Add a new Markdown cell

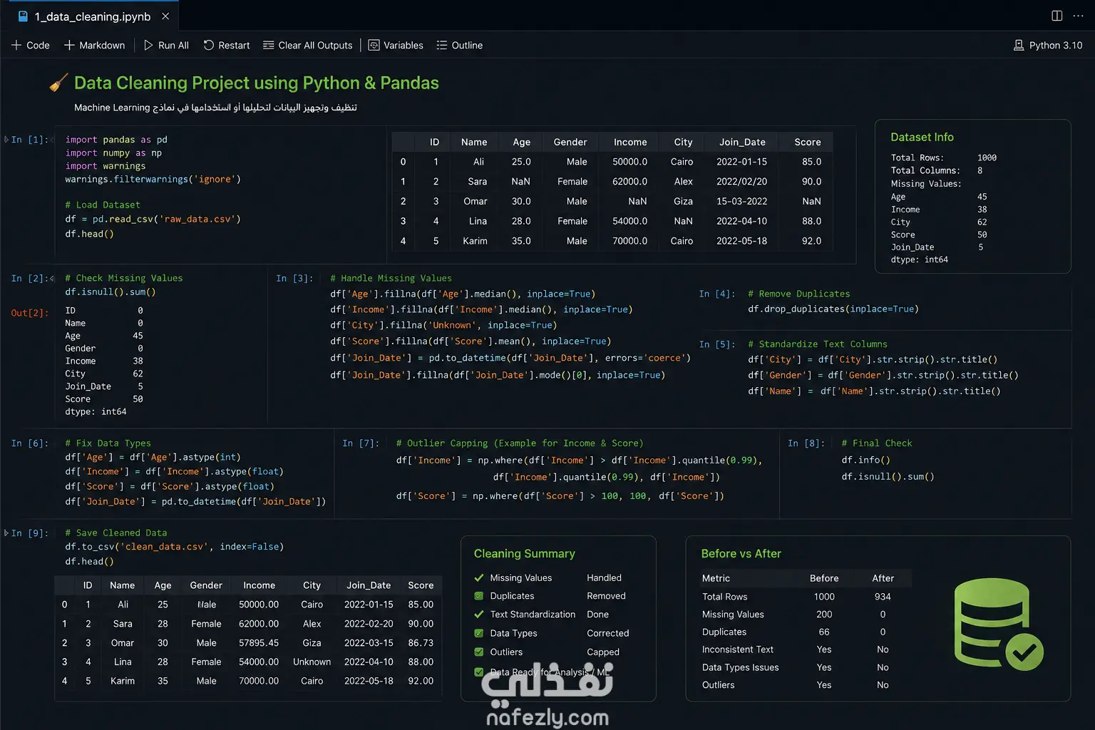pyautogui.click(x=95, y=45)
